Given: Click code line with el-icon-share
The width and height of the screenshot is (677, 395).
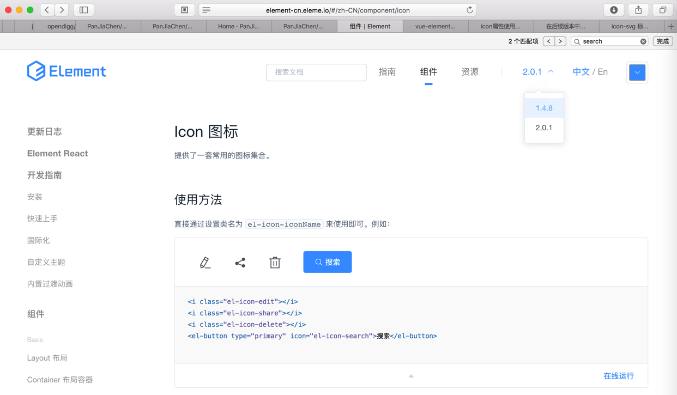Looking at the screenshot, I should [x=245, y=313].
